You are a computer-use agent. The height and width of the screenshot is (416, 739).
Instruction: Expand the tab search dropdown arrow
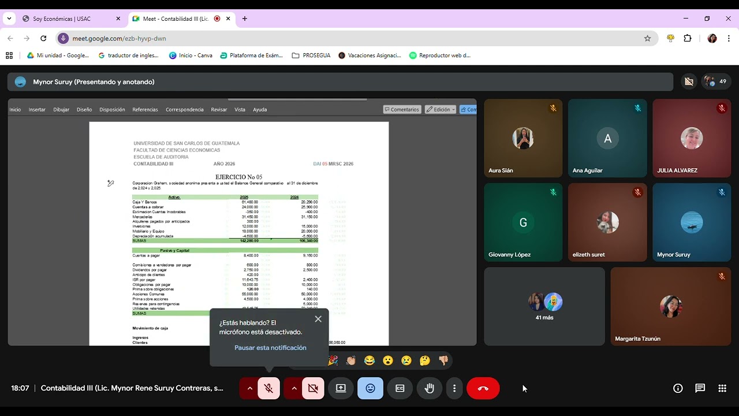click(9, 18)
